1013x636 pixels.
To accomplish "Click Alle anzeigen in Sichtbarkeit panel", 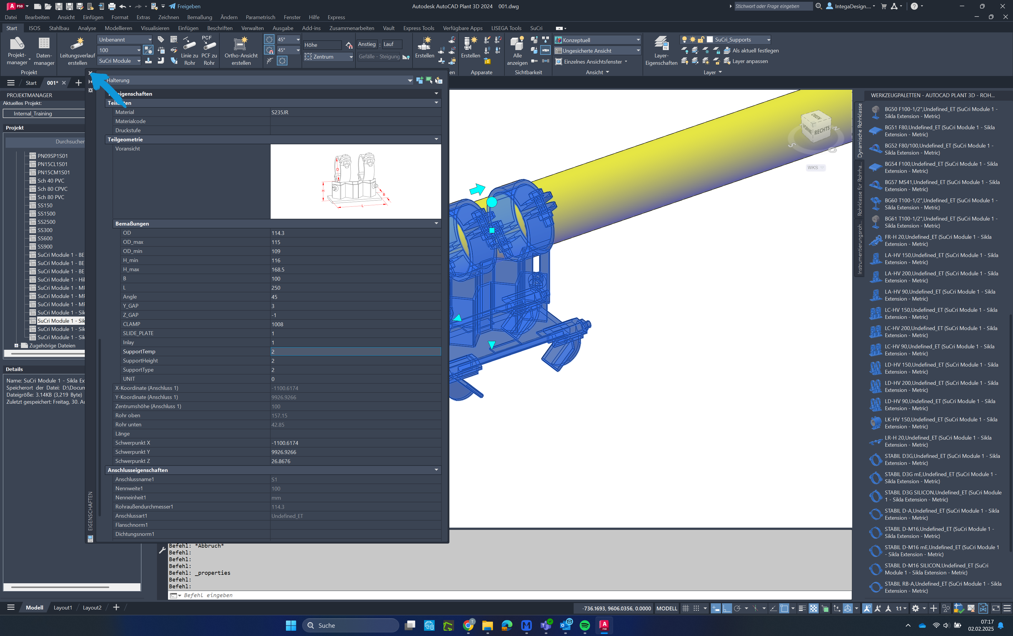I will click(x=517, y=51).
